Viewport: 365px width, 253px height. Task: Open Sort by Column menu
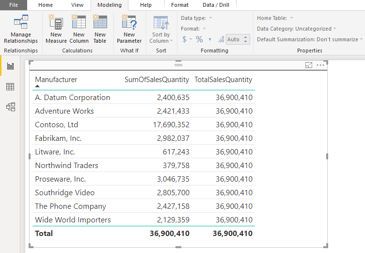[161, 30]
